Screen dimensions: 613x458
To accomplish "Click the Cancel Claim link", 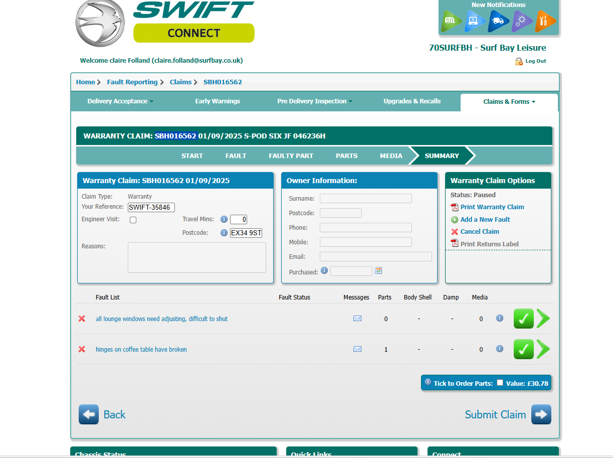I will pos(479,232).
